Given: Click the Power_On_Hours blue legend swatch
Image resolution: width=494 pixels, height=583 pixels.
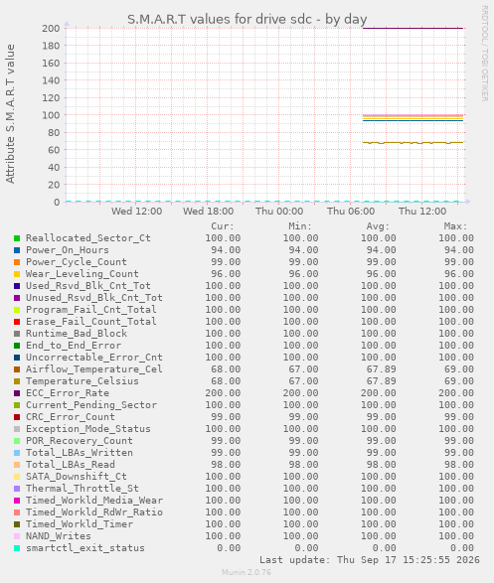Looking at the screenshot, I should click(x=17, y=250).
